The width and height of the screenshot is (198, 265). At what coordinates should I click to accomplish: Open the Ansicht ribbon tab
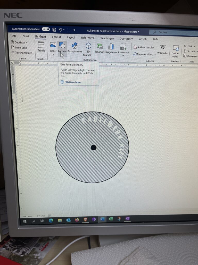143,39
